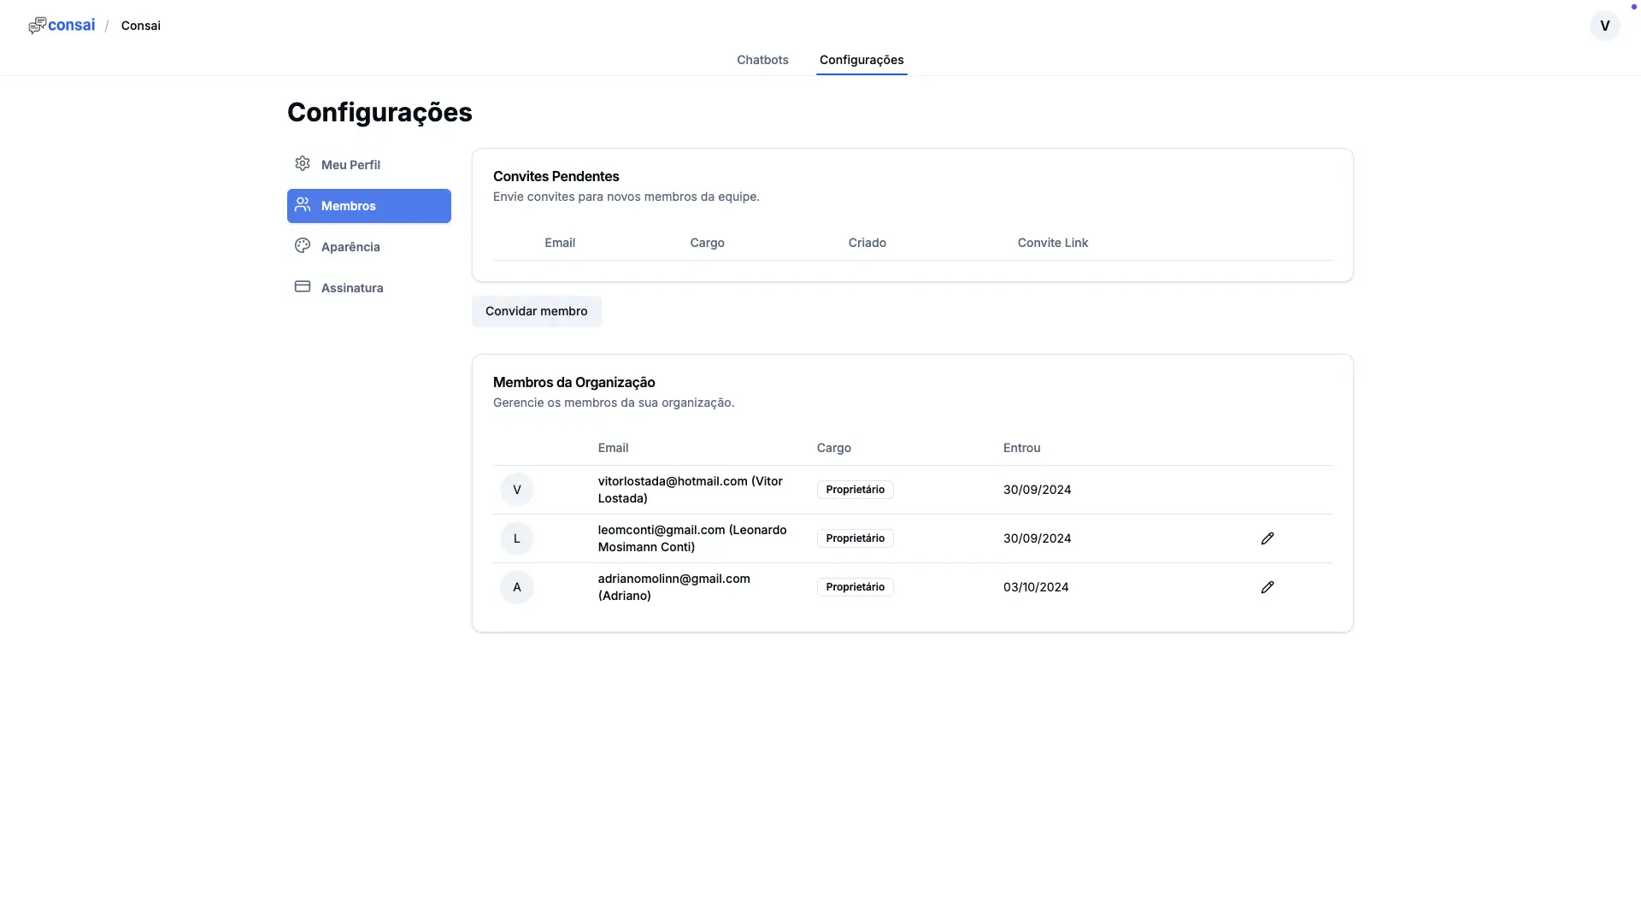Click the Assinatura card icon
The width and height of the screenshot is (1641, 923).
pos(303,286)
